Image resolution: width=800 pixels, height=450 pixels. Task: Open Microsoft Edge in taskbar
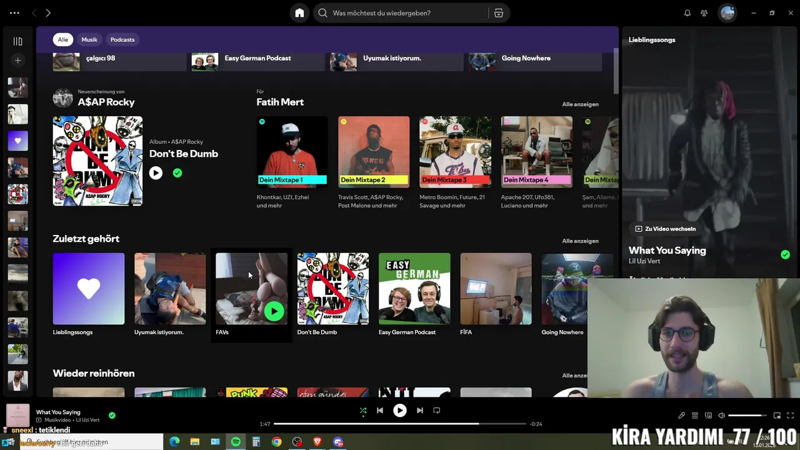click(x=174, y=442)
